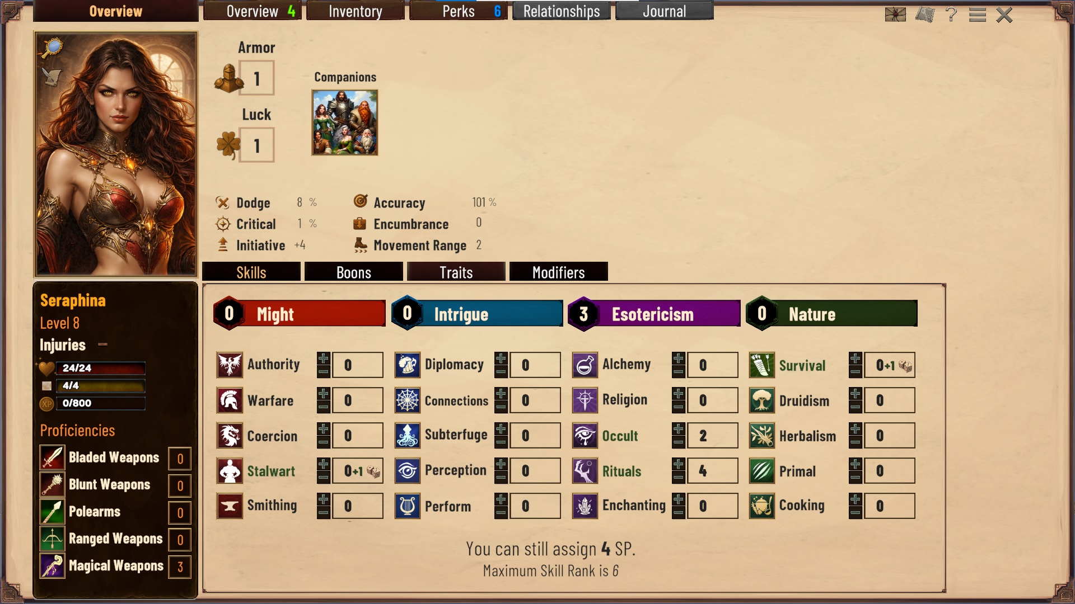Click the red health bar
This screenshot has width=1075, height=604.
pos(101,368)
